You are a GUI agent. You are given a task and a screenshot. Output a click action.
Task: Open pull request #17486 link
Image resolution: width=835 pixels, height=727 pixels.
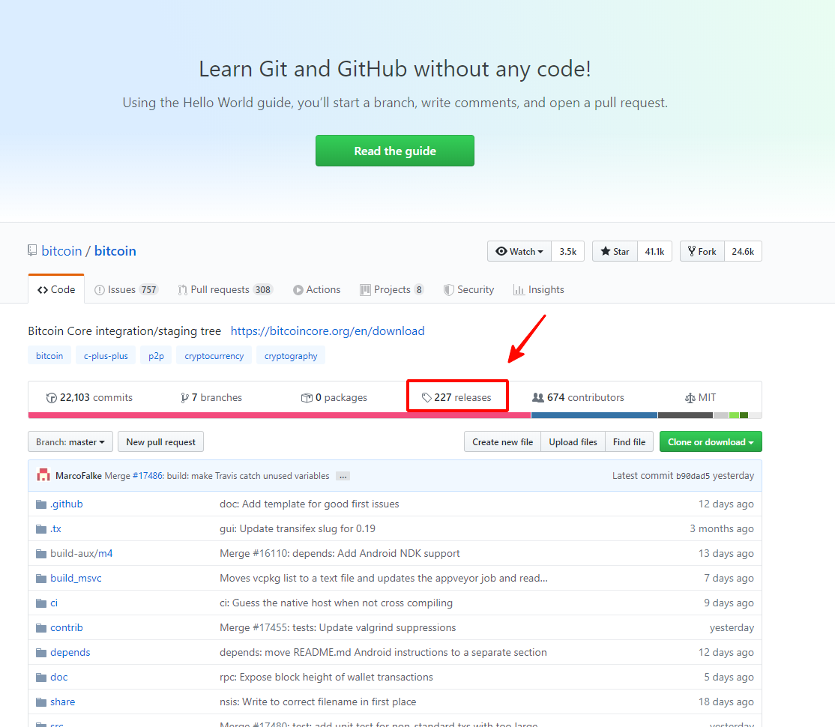148,476
